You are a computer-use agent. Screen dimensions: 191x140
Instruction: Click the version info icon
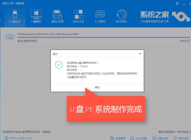pos(6,138)
